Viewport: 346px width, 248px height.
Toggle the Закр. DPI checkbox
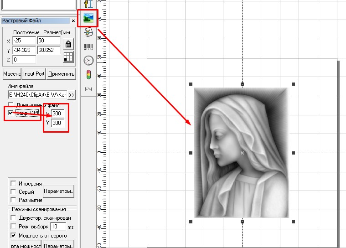(x=11, y=112)
